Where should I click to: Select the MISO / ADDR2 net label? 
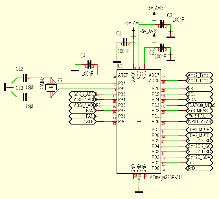point(85,99)
